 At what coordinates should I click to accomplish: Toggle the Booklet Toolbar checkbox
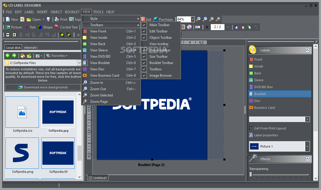pyautogui.click(x=144, y=63)
